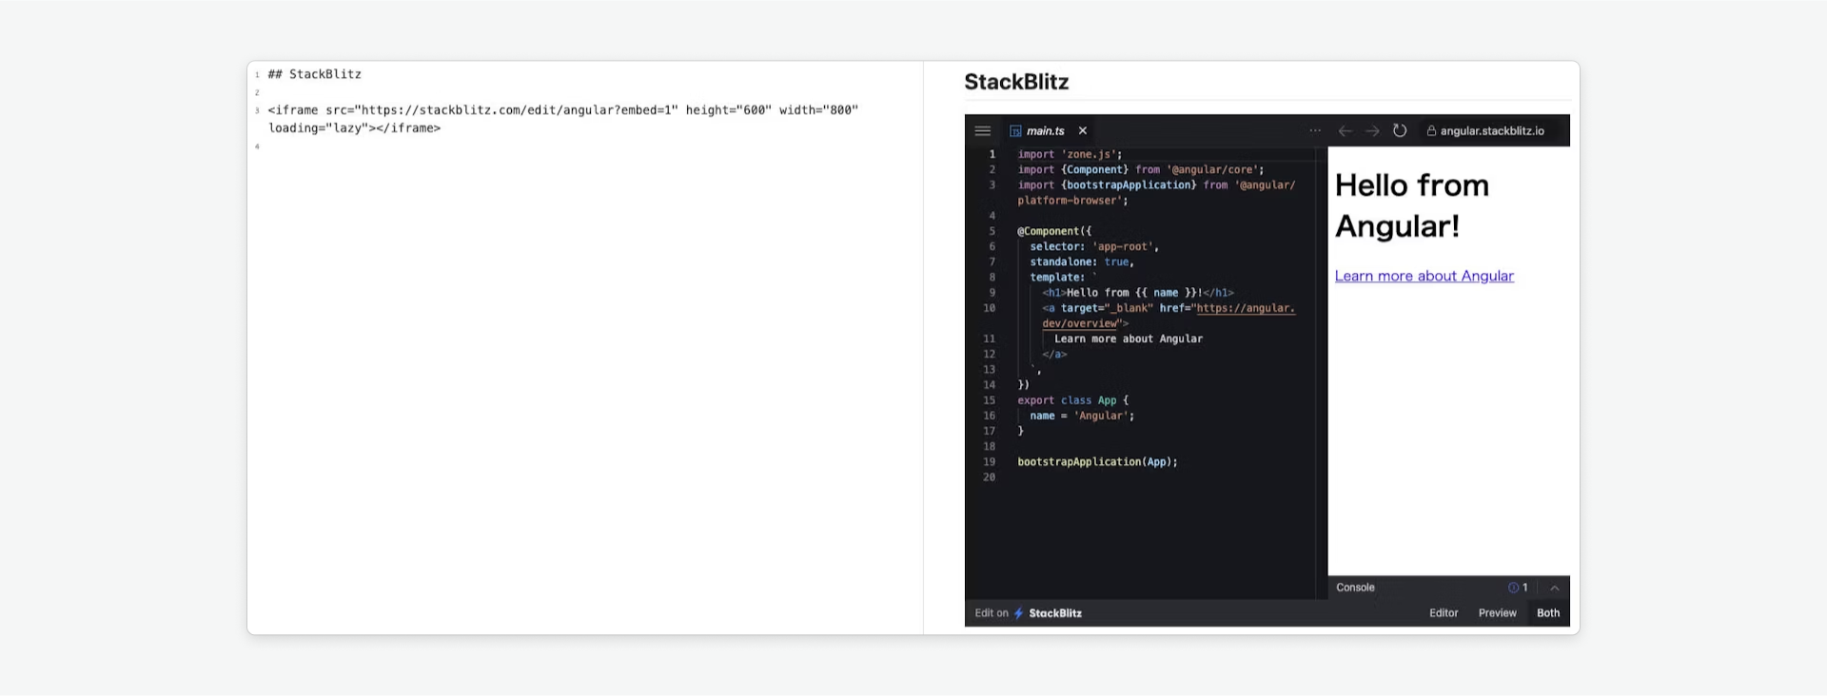This screenshot has height=696, width=1827.
Task: Close the main.ts tab
Action: pos(1082,131)
